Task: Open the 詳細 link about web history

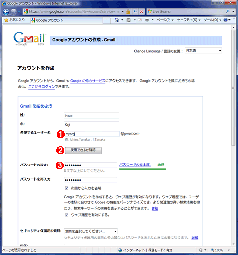Action: pyautogui.click(x=155, y=208)
